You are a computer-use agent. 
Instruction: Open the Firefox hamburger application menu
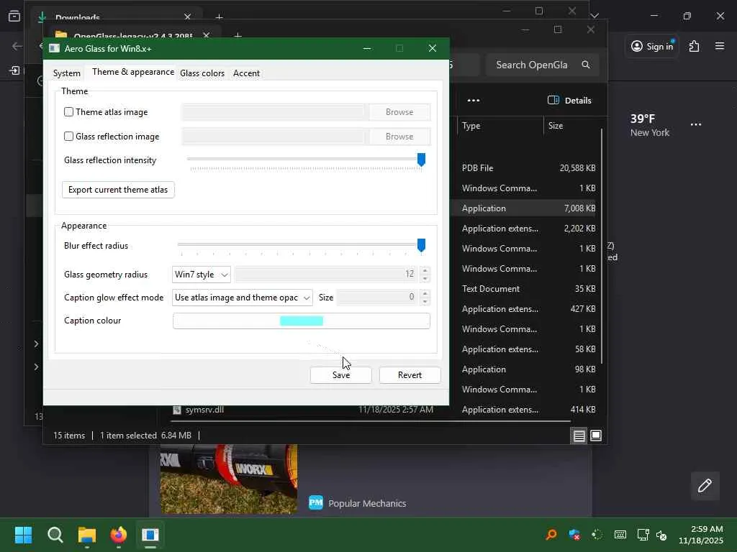point(719,46)
